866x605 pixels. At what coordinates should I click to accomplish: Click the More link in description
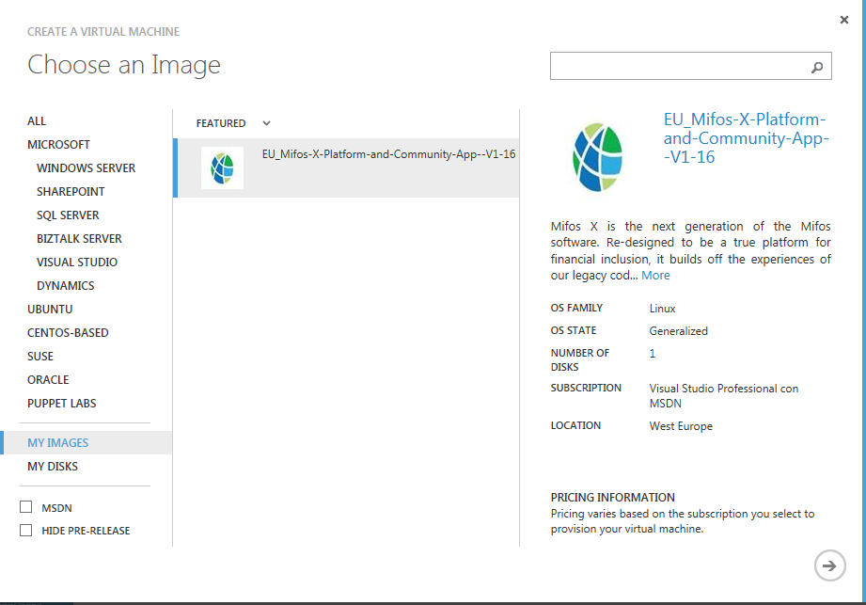[x=655, y=276]
